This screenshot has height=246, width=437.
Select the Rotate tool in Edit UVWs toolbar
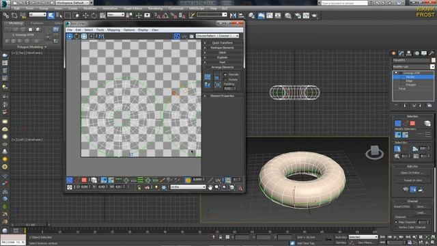click(x=76, y=36)
